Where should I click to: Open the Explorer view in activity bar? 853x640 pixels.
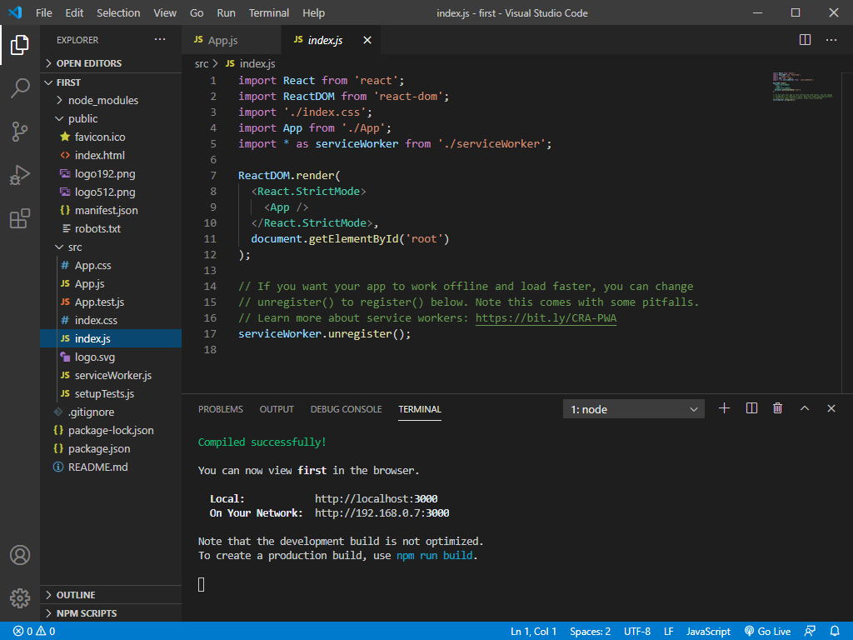point(20,45)
